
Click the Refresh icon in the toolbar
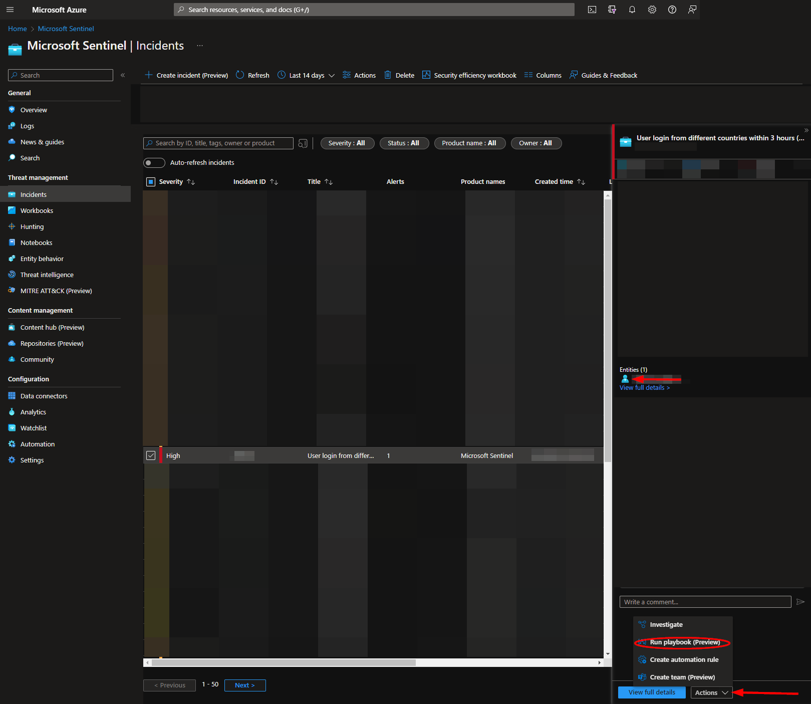pyautogui.click(x=240, y=75)
